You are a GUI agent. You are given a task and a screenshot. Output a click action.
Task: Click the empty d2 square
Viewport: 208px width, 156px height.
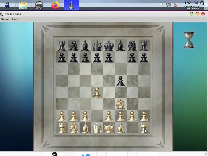pyautogui.click(x=97, y=116)
